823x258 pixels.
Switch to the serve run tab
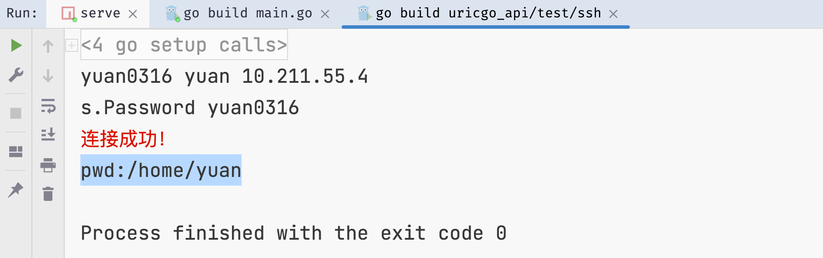point(100,14)
